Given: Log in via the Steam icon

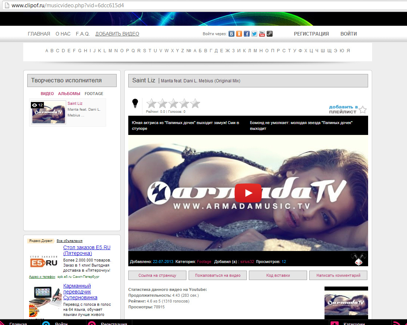Looking at the screenshot, I should (270, 34).
